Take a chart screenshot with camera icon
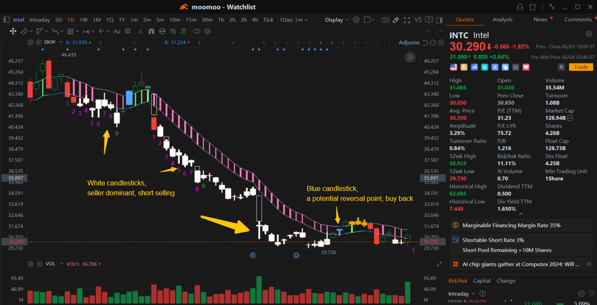597x305 pixels. pos(385,20)
